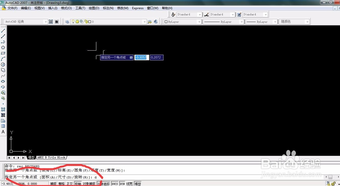Toggle DUCS dynamic UCS button
The height and width of the screenshot is (186, 340).
coord(115,184)
